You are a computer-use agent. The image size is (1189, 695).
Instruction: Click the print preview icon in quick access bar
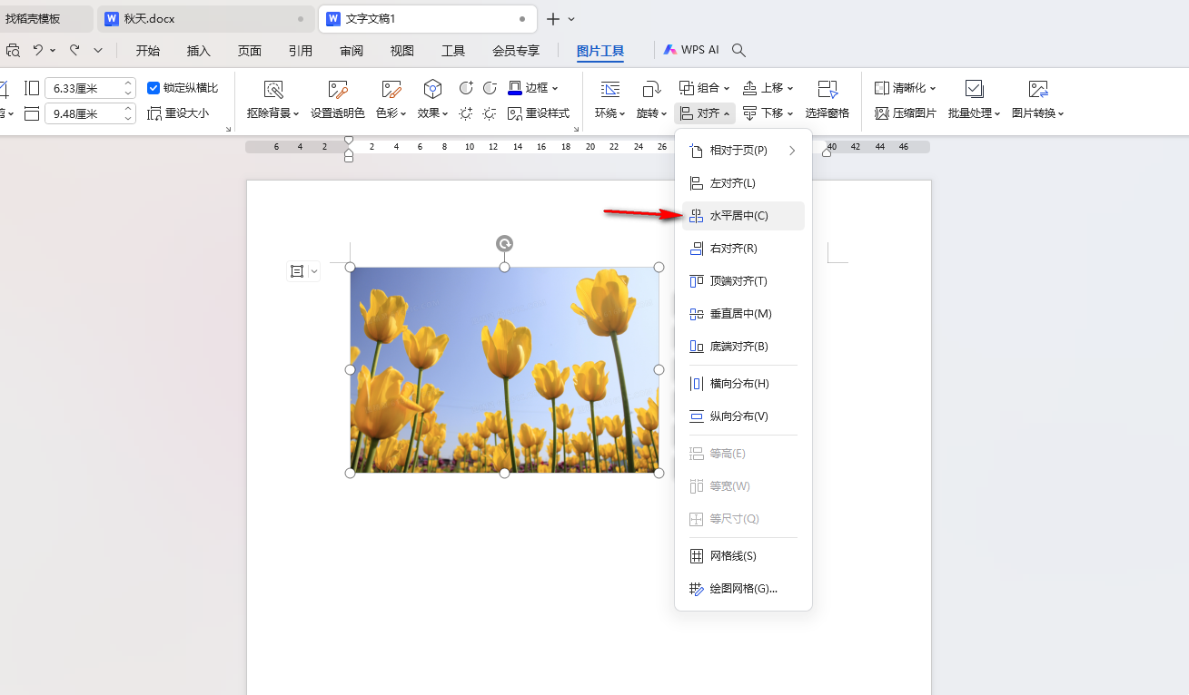tap(13, 51)
